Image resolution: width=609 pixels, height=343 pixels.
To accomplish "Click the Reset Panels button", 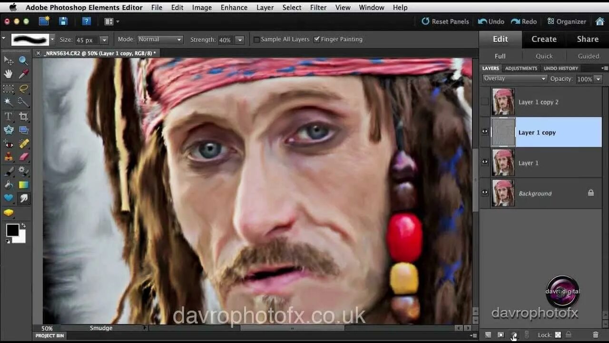I will (x=445, y=21).
